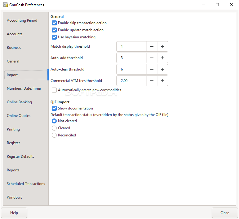The image size is (239, 219).
Task: Uncheck Enable skip transaction action
Action: click(54, 23)
